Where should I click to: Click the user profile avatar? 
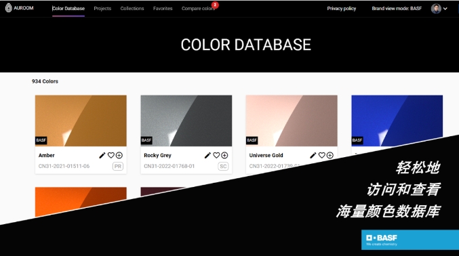coord(436,9)
